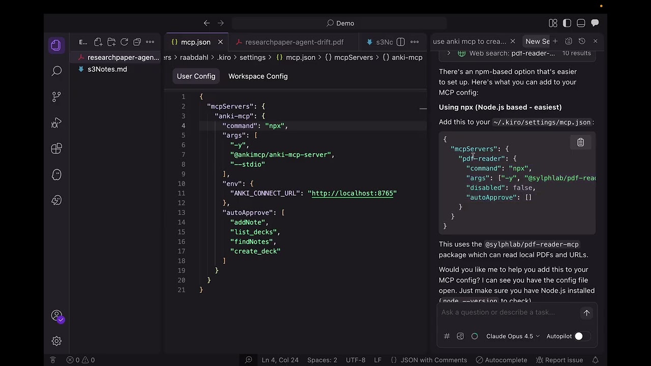651x366 pixels.
Task: Open the robot agent icon in activity bar
Action: [x=56, y=200]
